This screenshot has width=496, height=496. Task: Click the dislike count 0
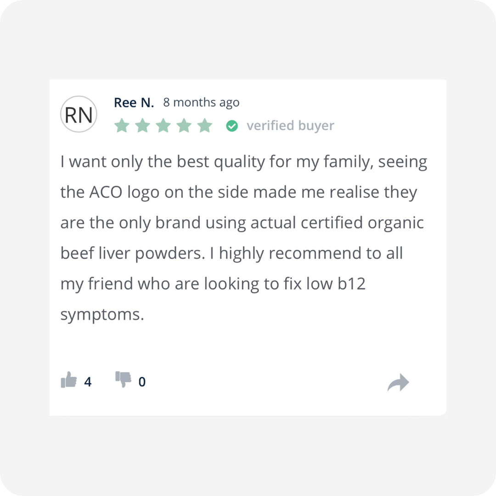click(142, 382)
